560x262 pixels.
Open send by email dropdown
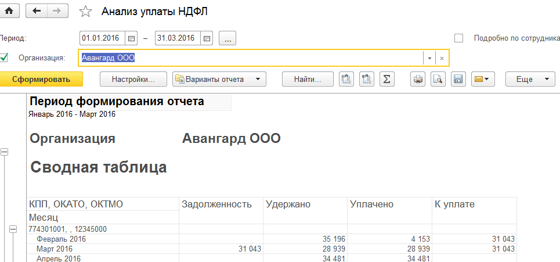pos(483,79)
